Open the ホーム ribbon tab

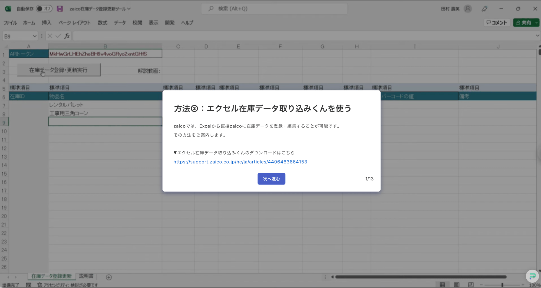(29, 23)
